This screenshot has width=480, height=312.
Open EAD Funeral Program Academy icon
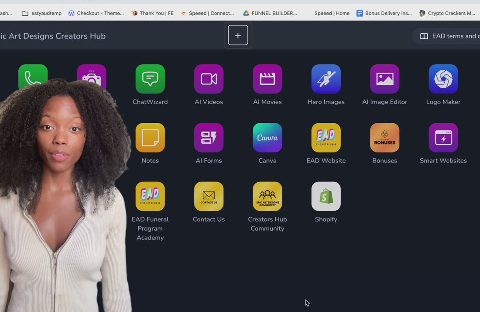pyautogui.click(x=150, y=197)
